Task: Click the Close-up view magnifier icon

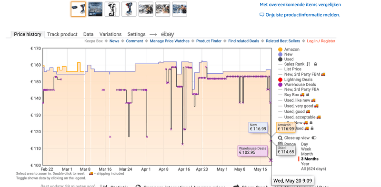Action: point(281,138)
